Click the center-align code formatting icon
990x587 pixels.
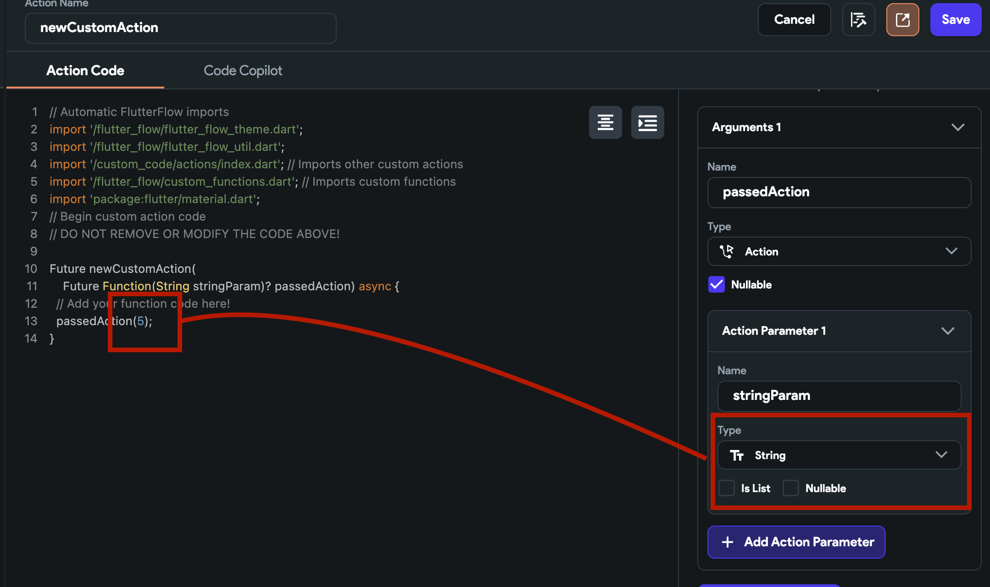(605, 122)
